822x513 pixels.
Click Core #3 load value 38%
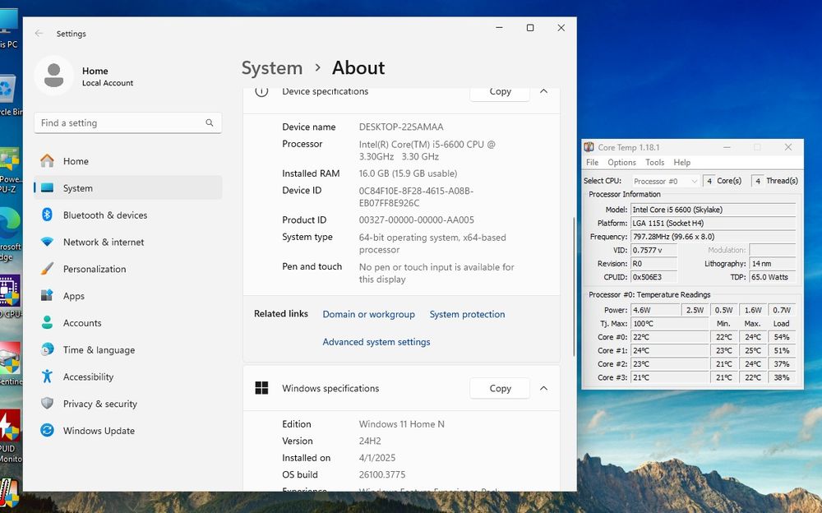point(782,377)
